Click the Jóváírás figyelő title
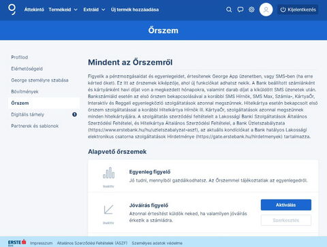 tap(149, 205)
